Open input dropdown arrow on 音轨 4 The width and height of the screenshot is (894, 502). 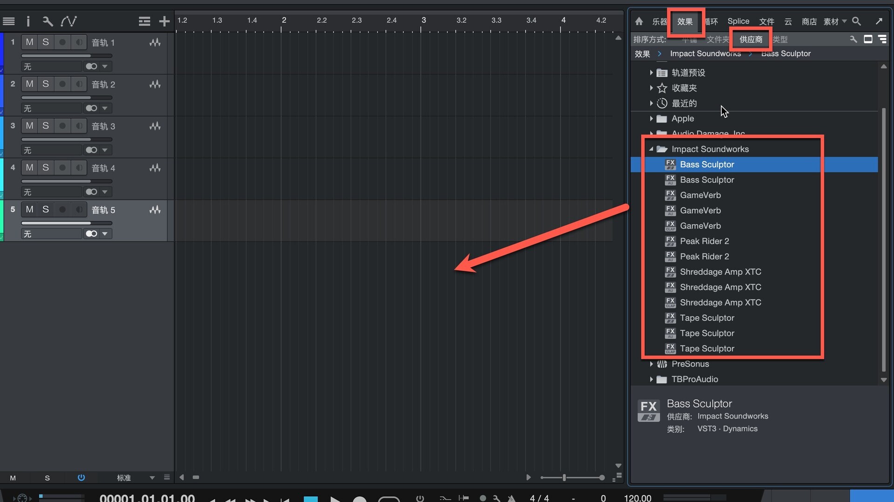(x=105, y=192)
